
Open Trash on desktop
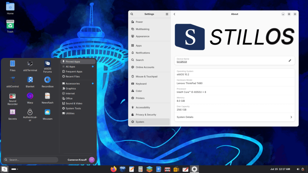(x=10, y=26)
